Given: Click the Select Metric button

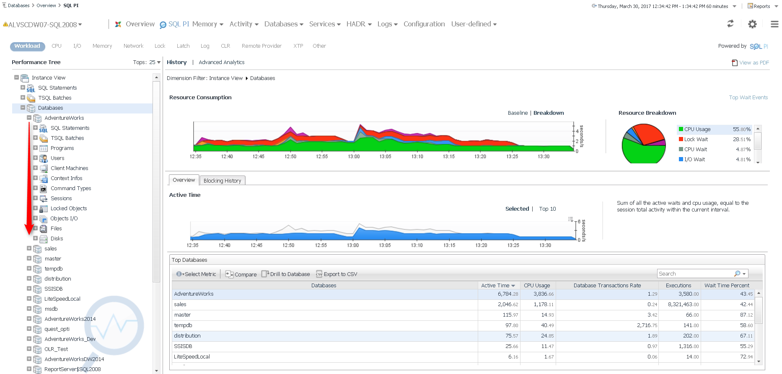Looking at the screenshot, I should (x=196, y=274).
